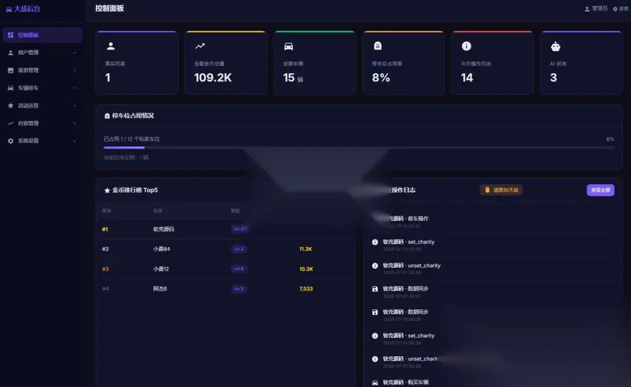This screenshot has height=387, width=631.
Task: Open the 管理员 account link in the header
Action: click(x=596, y=8)
